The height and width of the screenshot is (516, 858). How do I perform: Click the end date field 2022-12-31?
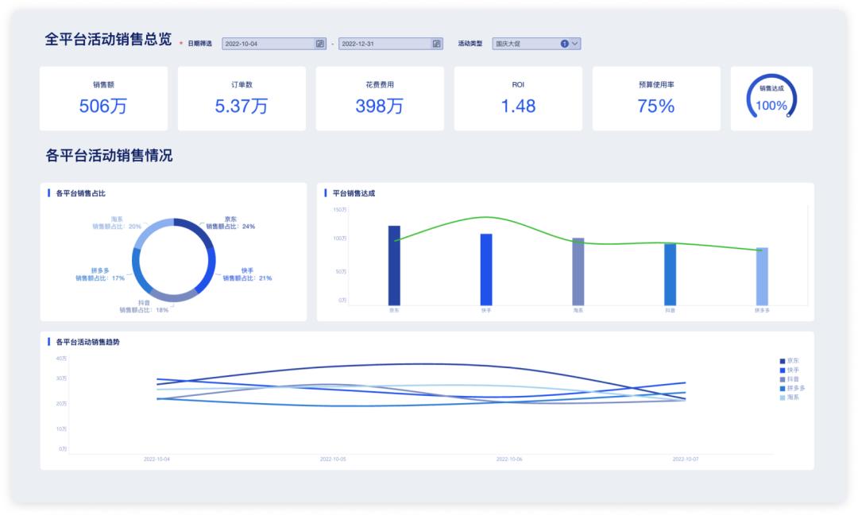pos(391,44)
